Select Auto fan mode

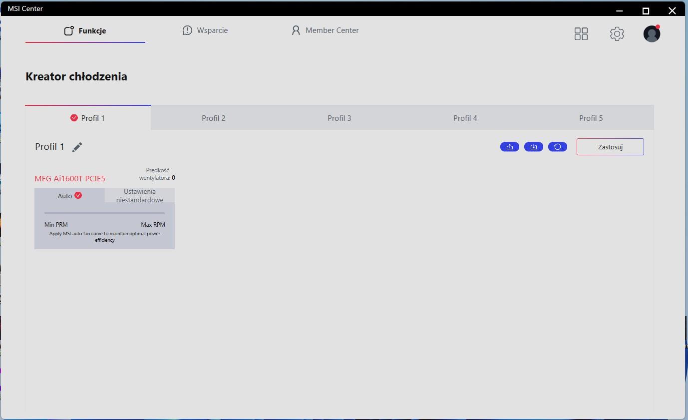(x=69, y=196)
